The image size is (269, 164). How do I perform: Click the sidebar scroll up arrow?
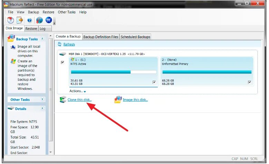[x=50, y=36]
